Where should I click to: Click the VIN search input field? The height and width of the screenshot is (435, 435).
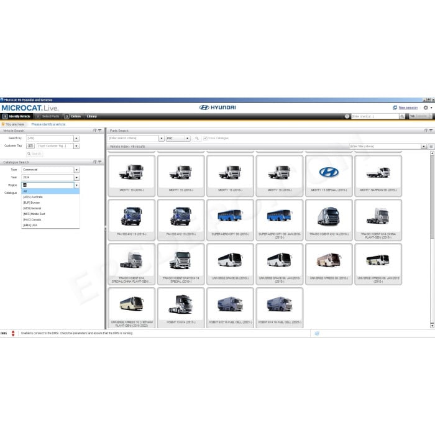50,138
